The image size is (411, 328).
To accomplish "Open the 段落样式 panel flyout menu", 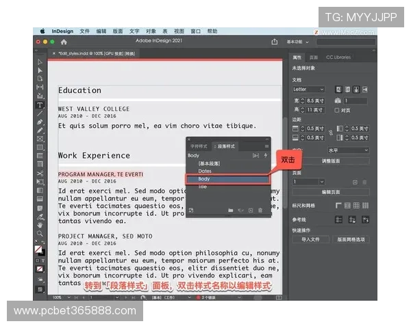I will (267, 146).
